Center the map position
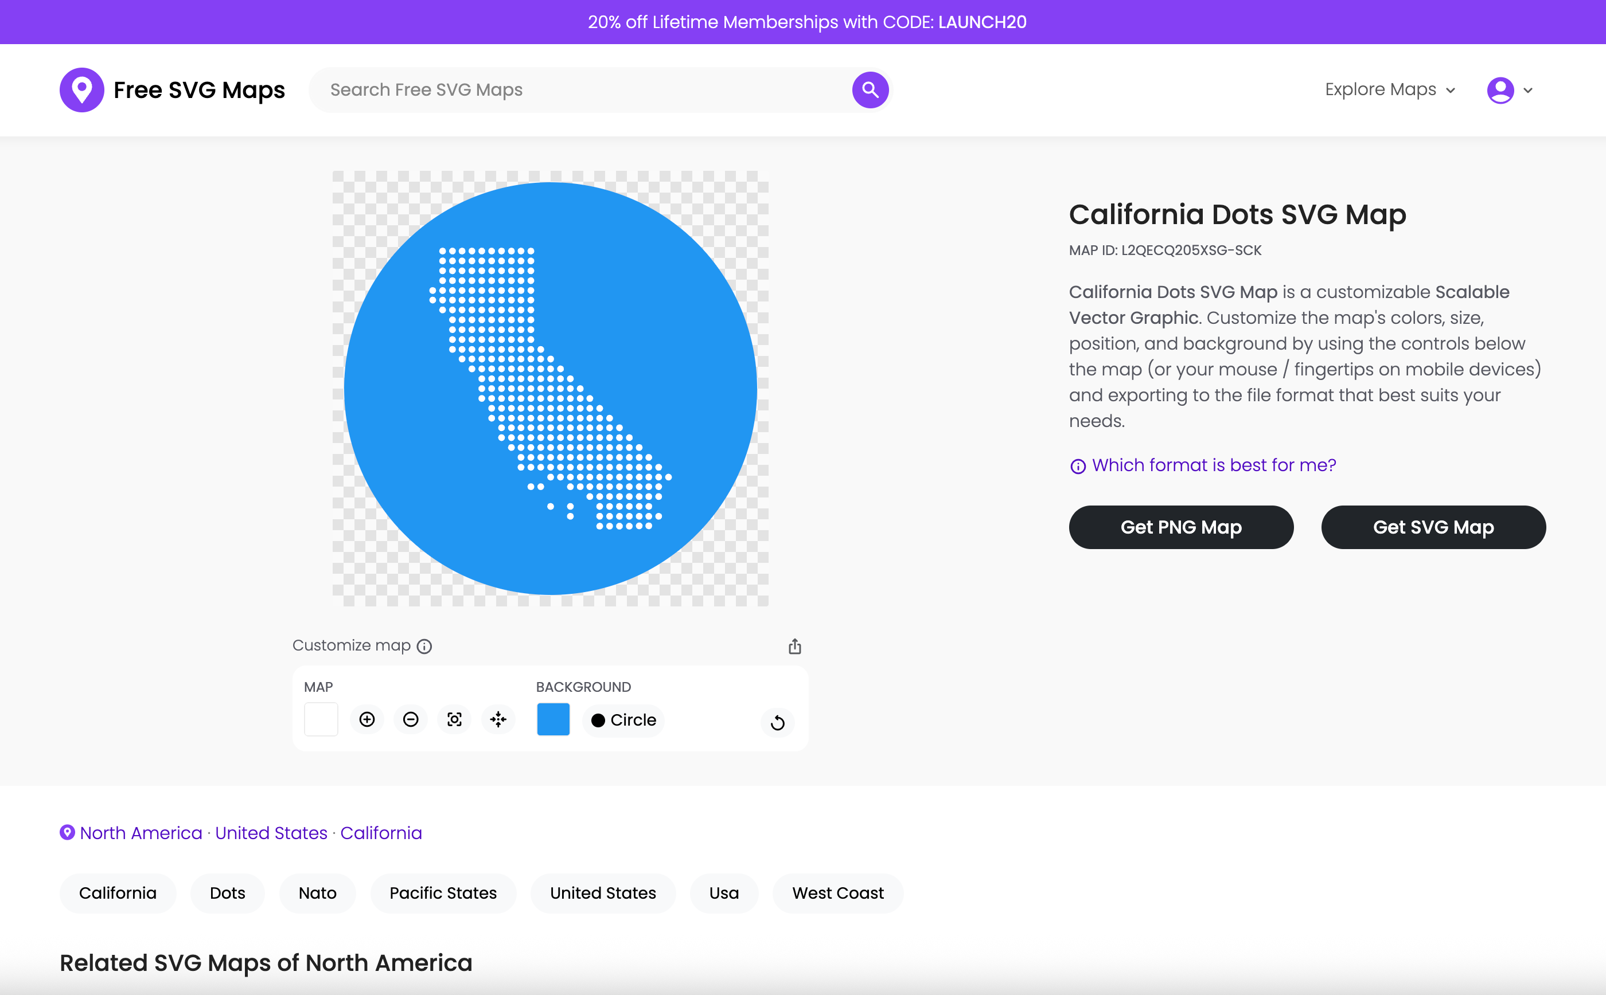The image size is (1606, 995). 498,719
